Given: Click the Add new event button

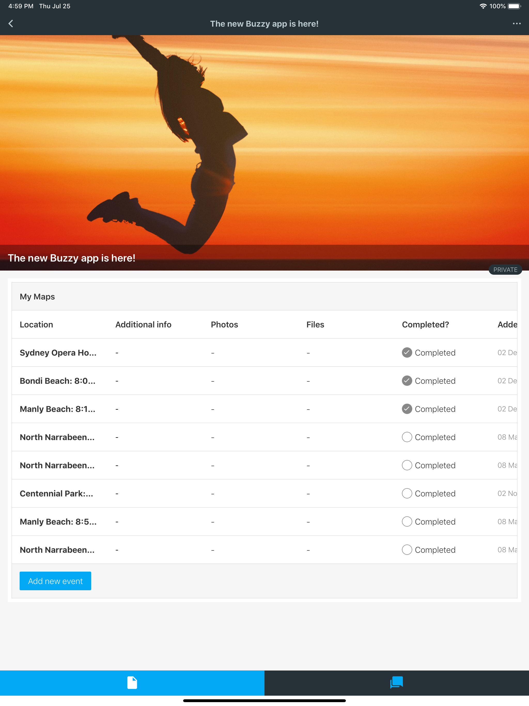Looking at the screenshot, I should [55, 581].
